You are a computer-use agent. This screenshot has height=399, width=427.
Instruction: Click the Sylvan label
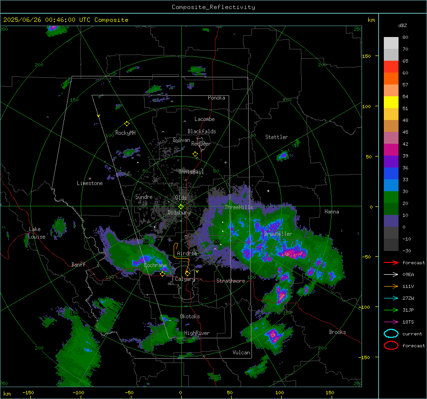click(181, 140)
